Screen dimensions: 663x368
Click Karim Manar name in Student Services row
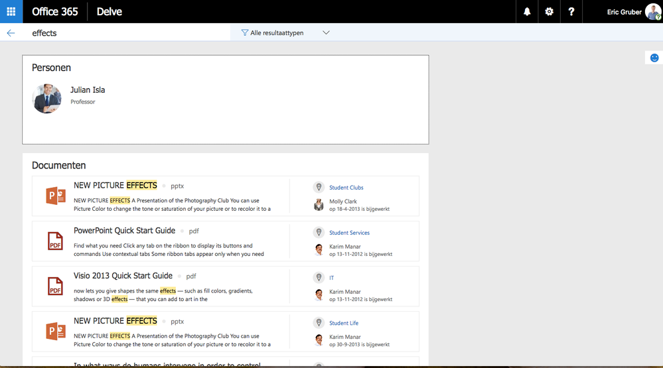(345, 246)
